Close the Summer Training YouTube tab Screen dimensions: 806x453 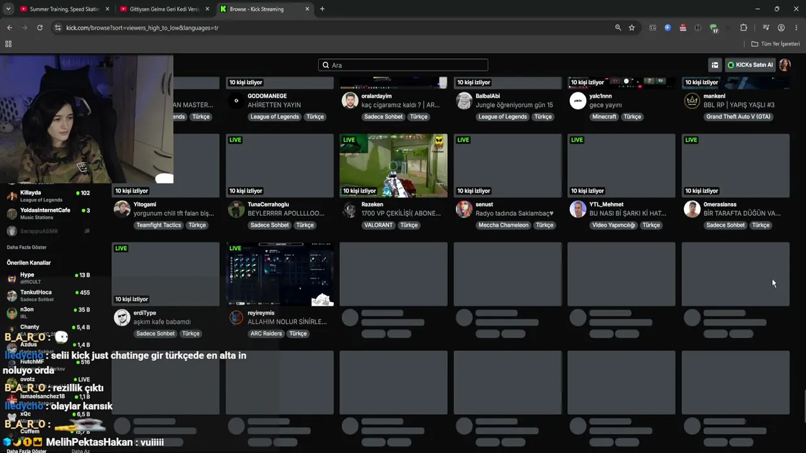[x=107, y=9]
